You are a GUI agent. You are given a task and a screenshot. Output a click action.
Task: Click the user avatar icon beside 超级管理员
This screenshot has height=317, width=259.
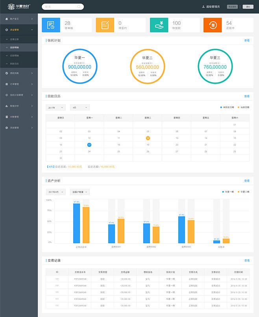203,7
